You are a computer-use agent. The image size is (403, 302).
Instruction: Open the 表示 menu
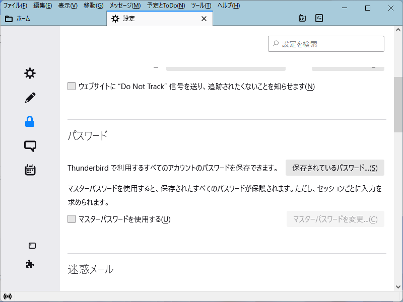tap(68, 6)
